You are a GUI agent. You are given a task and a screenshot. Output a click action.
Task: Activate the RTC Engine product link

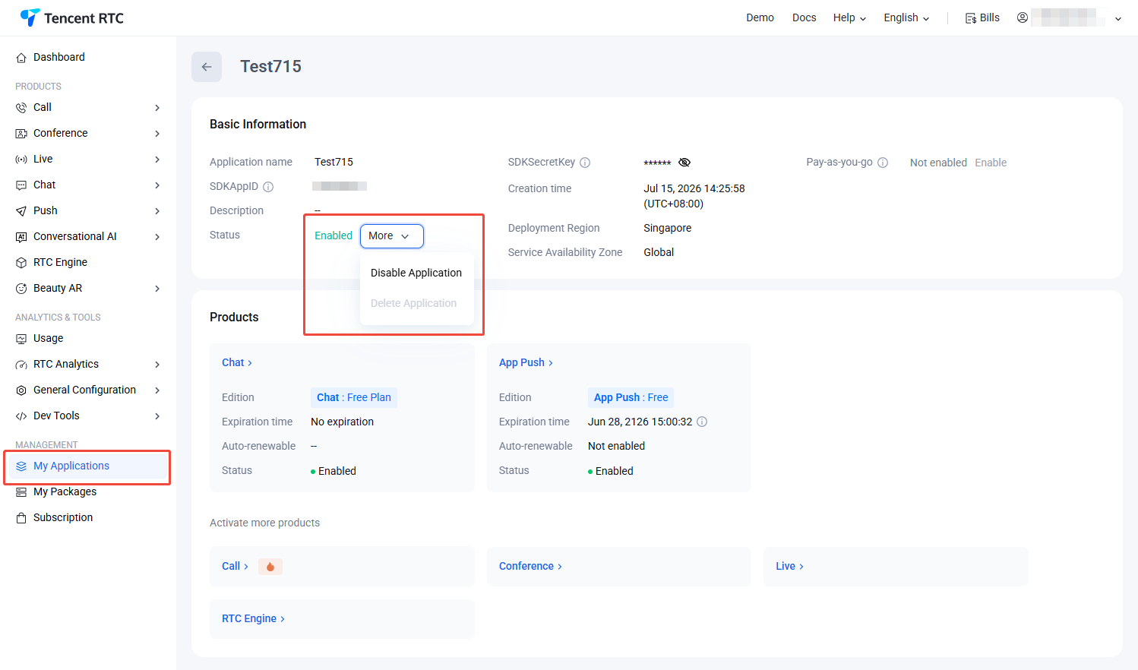tap(253, 618)
